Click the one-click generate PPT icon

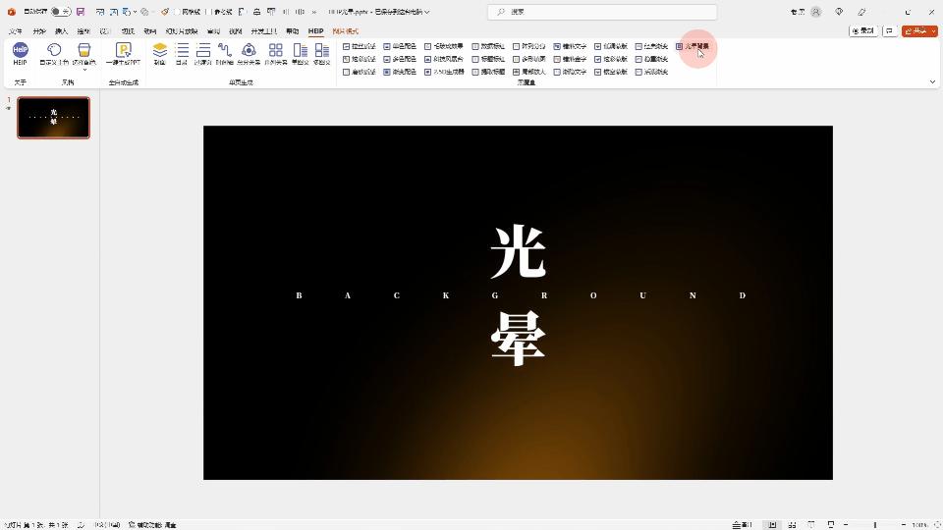tap(123, 50)
